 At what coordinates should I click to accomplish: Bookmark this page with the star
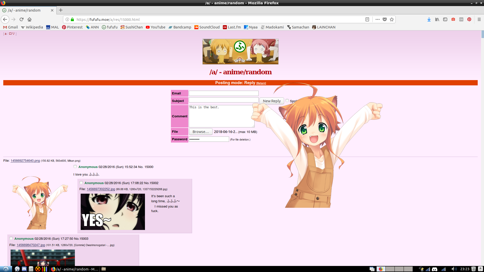point(392,19)
